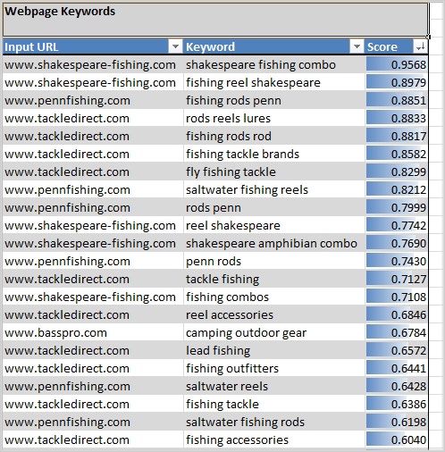Select the 'shakespeare amphibian combo' cell
445x452 pixels.
point(274,243)
